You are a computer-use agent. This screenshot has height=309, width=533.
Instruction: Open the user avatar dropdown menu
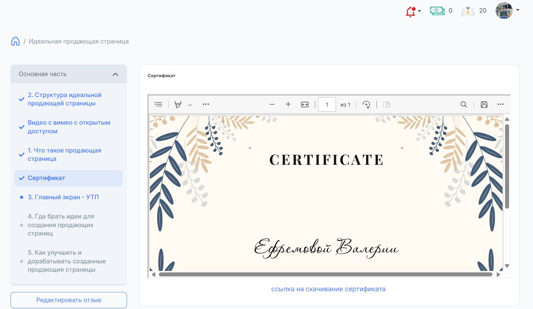point(508,11)
